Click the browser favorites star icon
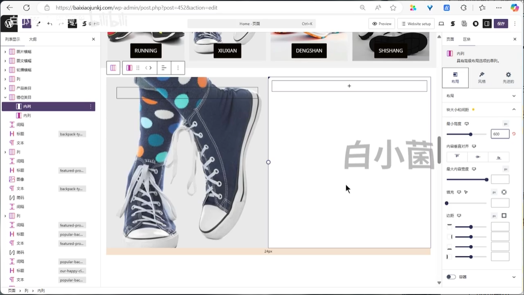The image size is (524, 295). 393,8
